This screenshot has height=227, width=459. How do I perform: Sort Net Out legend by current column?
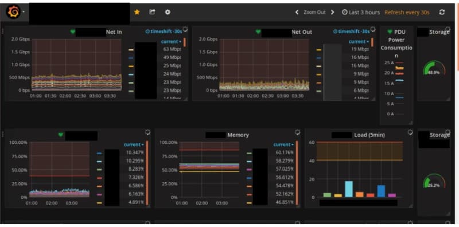pos(359,41)
